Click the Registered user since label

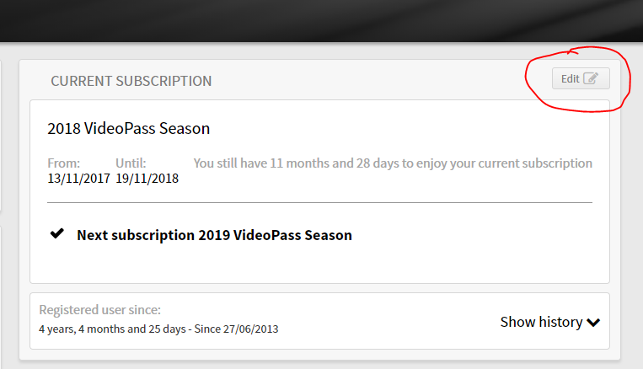(x=99, y=310)
